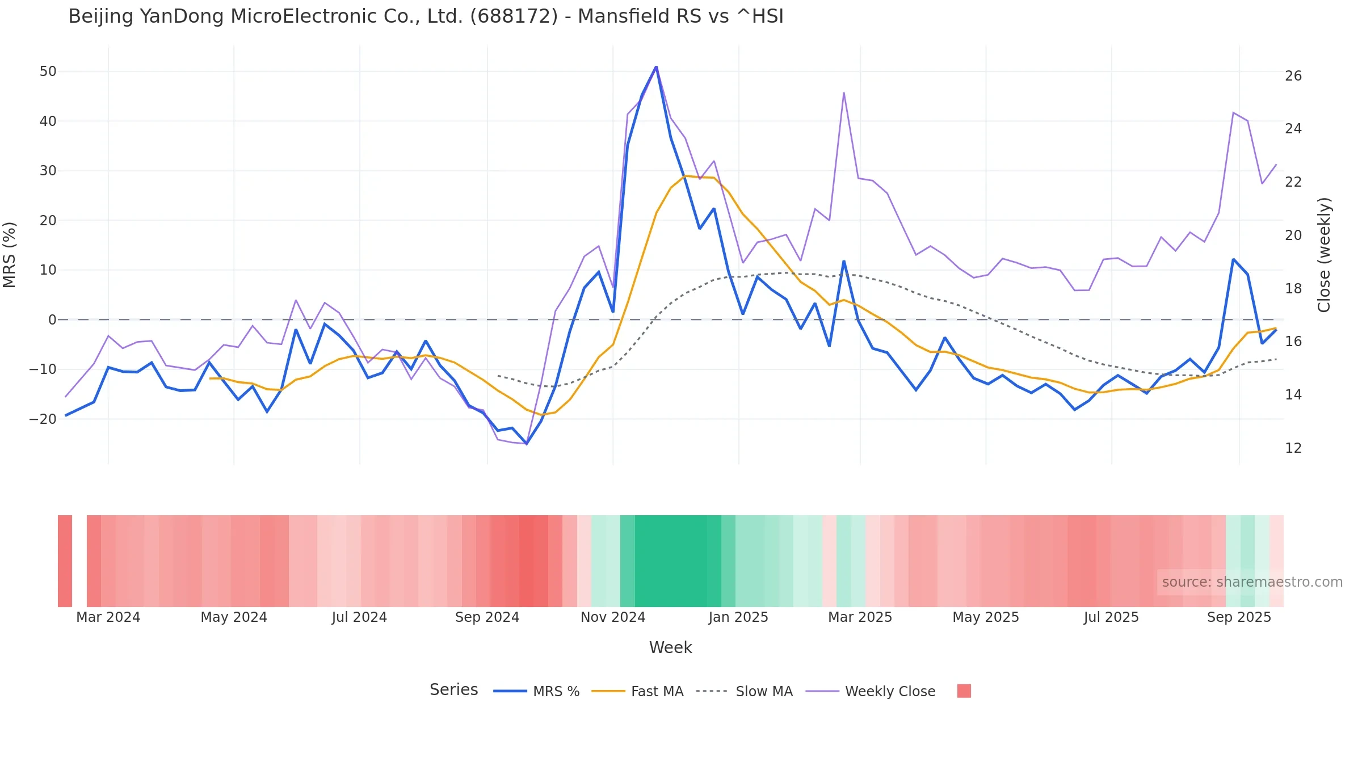The image size is (1362, 766).
Task: Click the 'May 2024' axis label
Action: click(x=234, y=617)
